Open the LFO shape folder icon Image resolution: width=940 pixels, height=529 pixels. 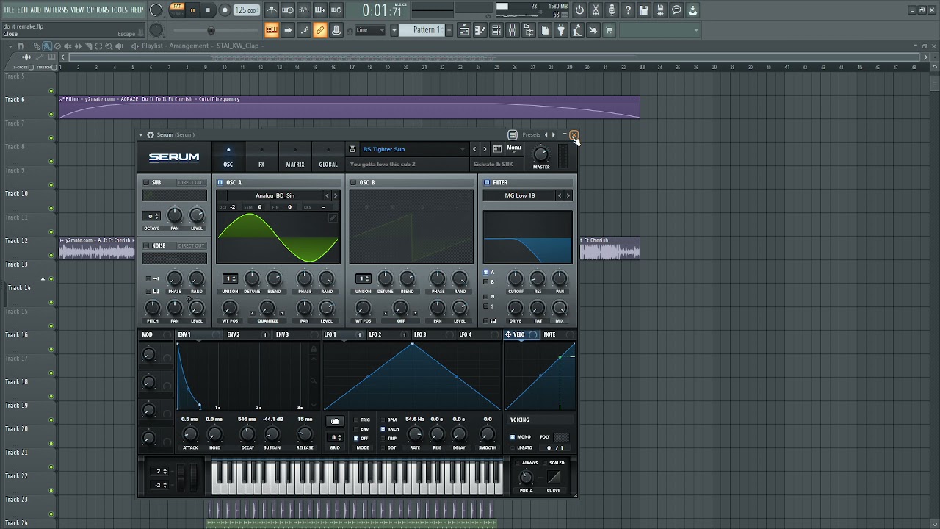pyautogui.click(x=335, y=421)
